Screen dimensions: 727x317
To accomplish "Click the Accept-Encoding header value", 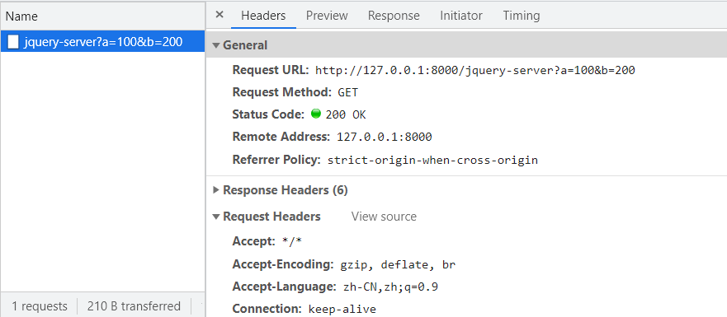I will (x=399, y=265).
